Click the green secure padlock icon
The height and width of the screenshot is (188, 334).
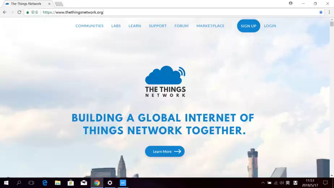click(27, 12)
